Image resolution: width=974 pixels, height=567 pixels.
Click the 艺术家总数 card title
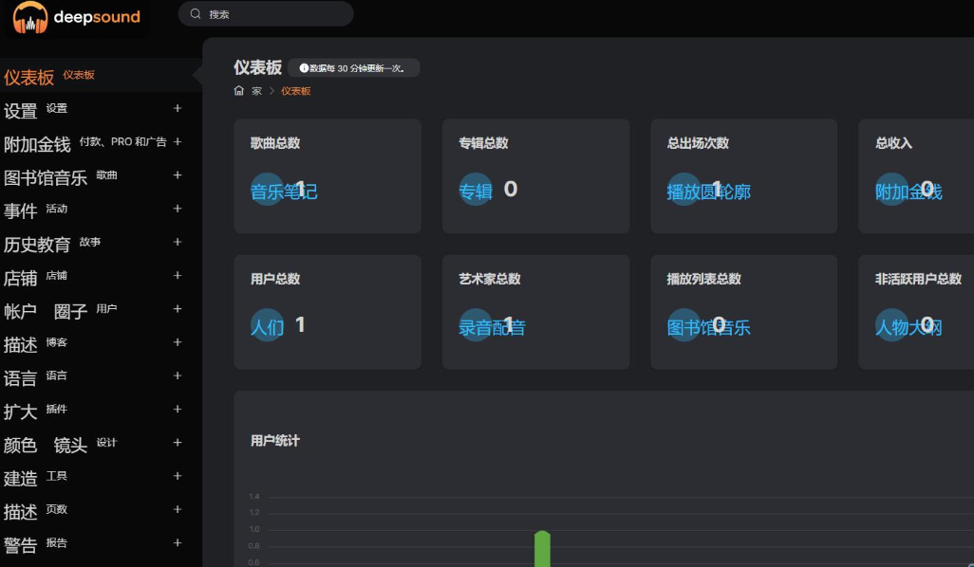pyautogui.click(x=490, y=279)
